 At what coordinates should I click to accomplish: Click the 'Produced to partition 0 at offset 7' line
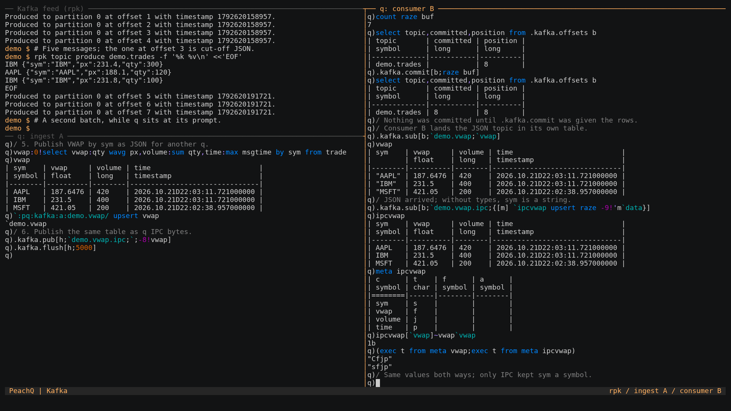[140, 112]
